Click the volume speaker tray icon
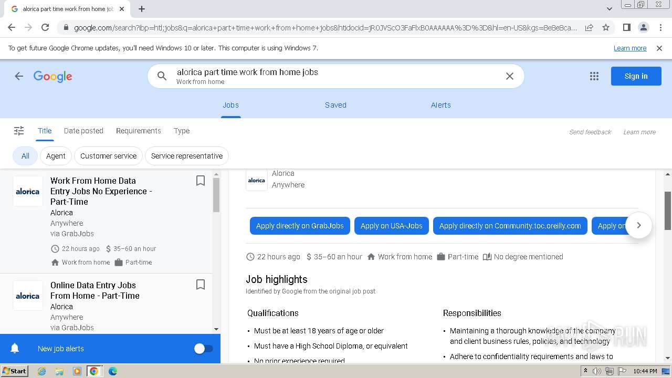This screenshot has width=672, height=378. [x=597, y=371]
